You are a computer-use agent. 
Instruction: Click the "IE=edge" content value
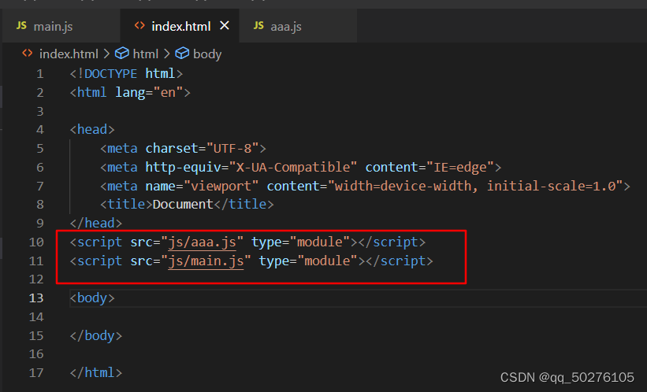click(x=460, y=168)
